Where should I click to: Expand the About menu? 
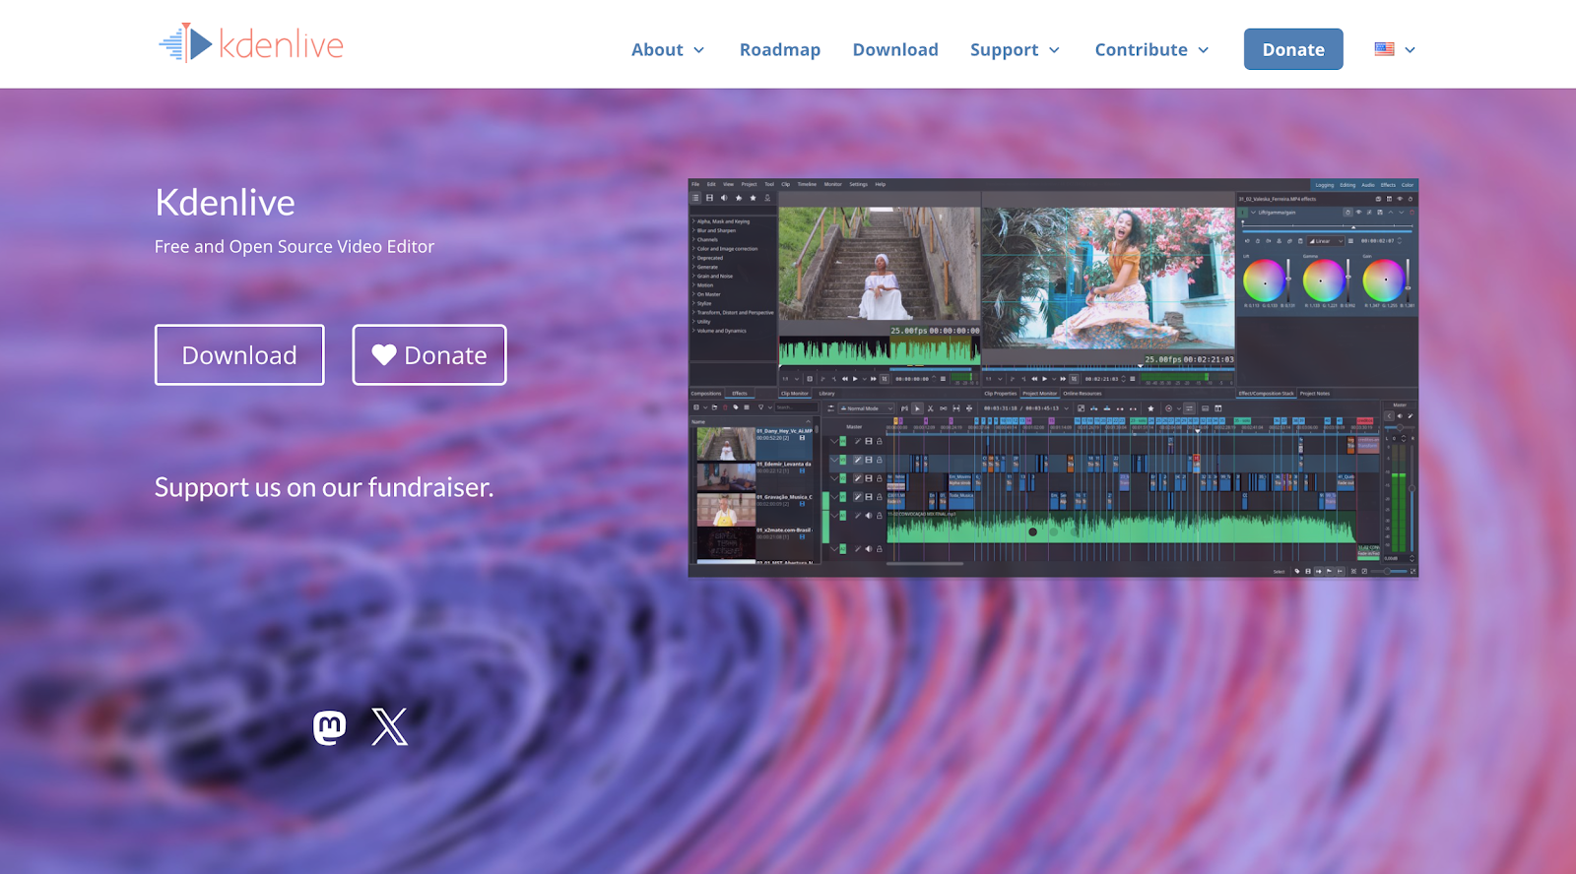coord(668,49)
